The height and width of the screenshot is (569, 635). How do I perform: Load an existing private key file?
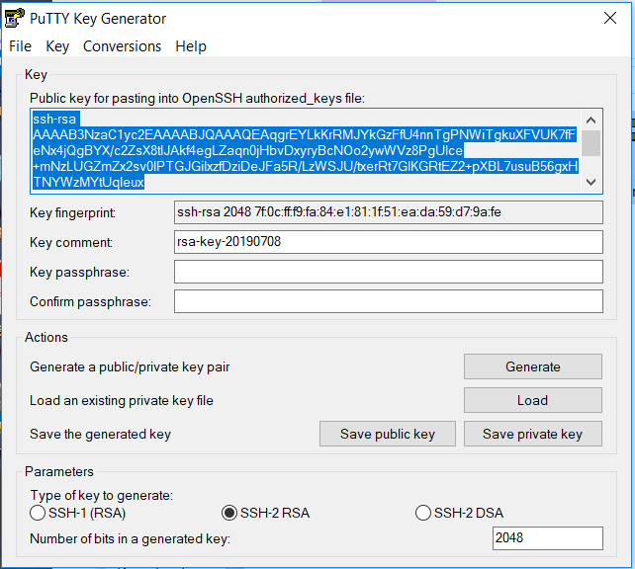532,400
